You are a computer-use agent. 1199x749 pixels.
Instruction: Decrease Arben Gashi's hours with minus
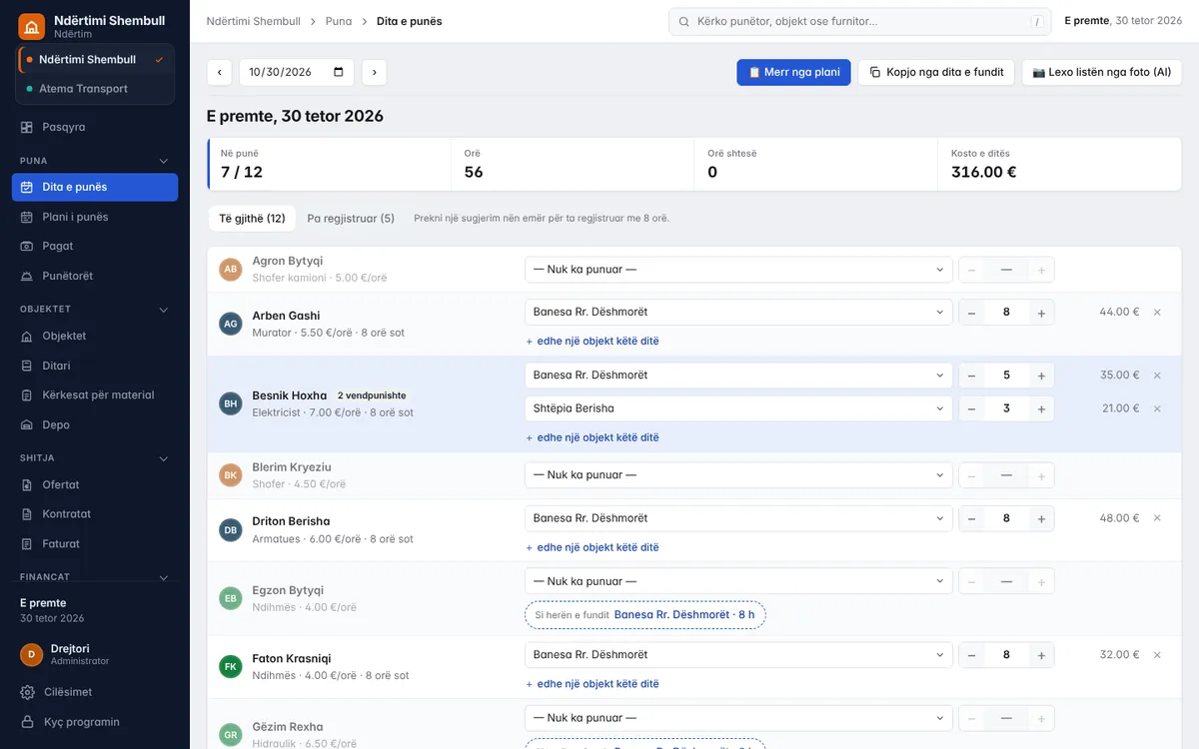pyautogui.click(x=971, y=313)
